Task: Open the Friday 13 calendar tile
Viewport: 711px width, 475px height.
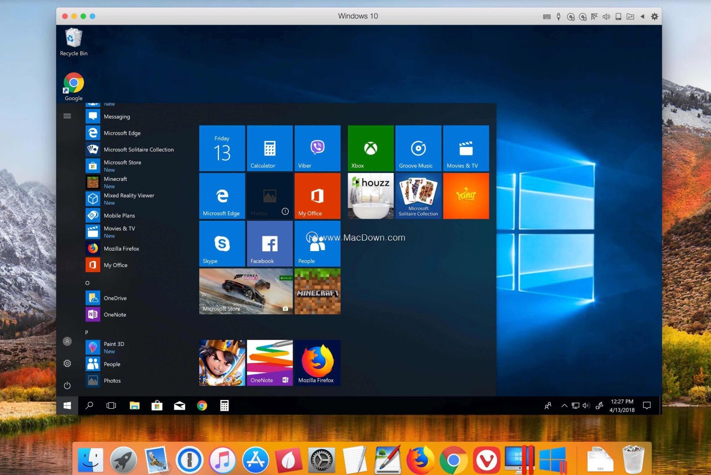Action: [x=222, y=148]
